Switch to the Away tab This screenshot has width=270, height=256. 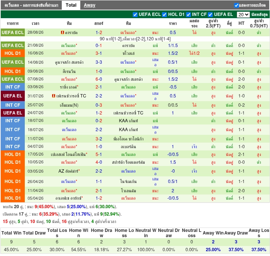pyautogui.click(x=90, y=5)
